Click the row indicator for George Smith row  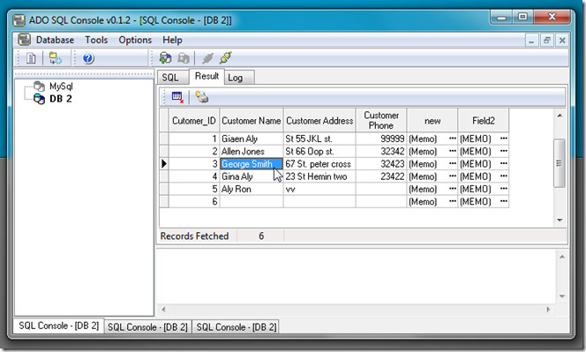click(163, 164)
